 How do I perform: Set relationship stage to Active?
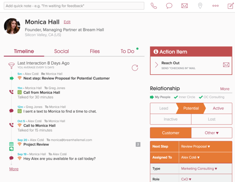[x=218, y=108]
